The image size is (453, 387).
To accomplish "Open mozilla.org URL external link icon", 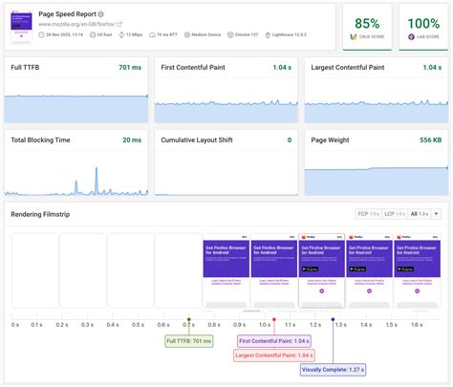I will point(119,24).
